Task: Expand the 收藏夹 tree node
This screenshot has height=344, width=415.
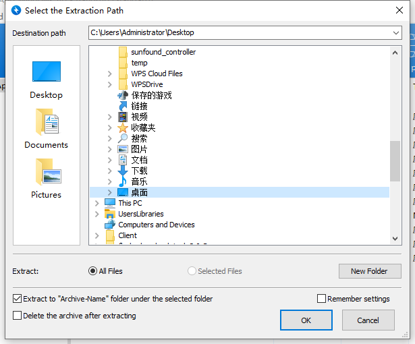Action: (x=109, y=127)
